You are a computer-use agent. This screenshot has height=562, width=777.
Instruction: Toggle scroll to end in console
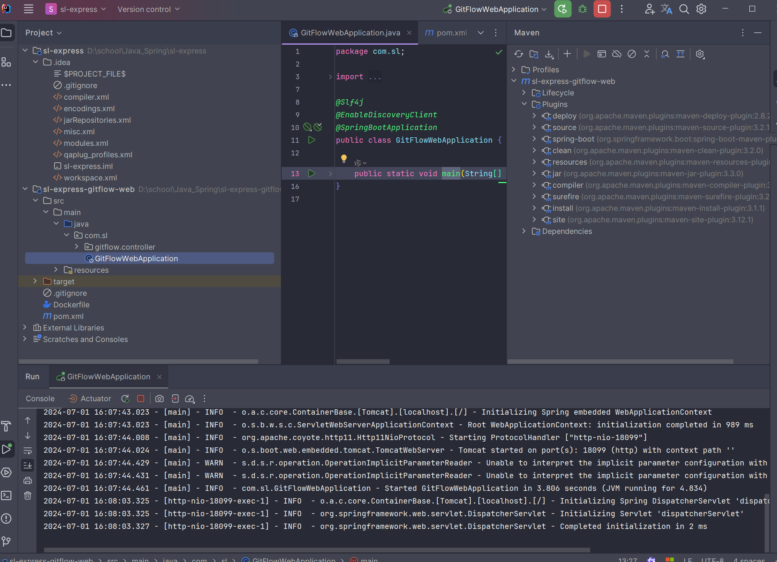click(28, 465)
